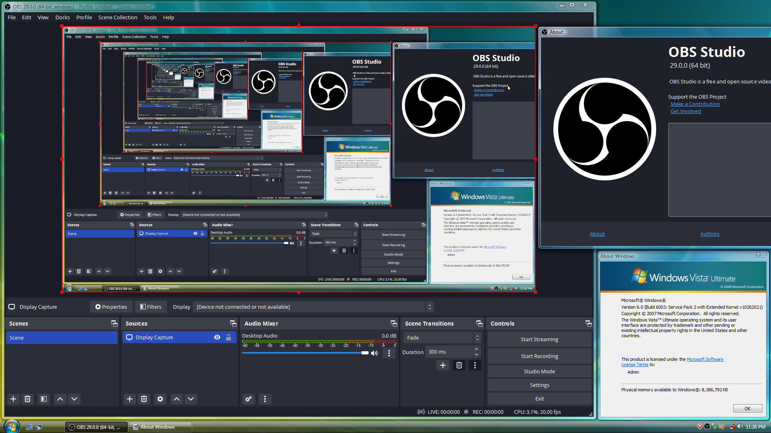Toggle Display Capture lock icon
The width and height of the screenshot is (771, 433).
point(228,338)
